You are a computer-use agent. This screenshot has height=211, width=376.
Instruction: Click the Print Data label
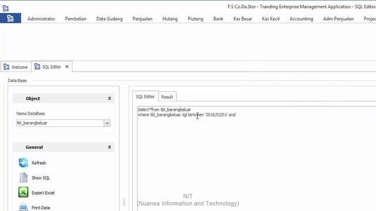tap(41, 207)
